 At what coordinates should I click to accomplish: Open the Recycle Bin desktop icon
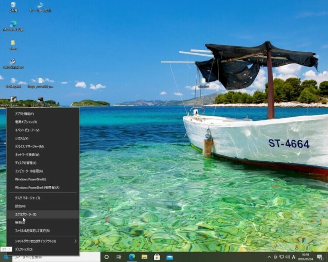tap(13, 5)
